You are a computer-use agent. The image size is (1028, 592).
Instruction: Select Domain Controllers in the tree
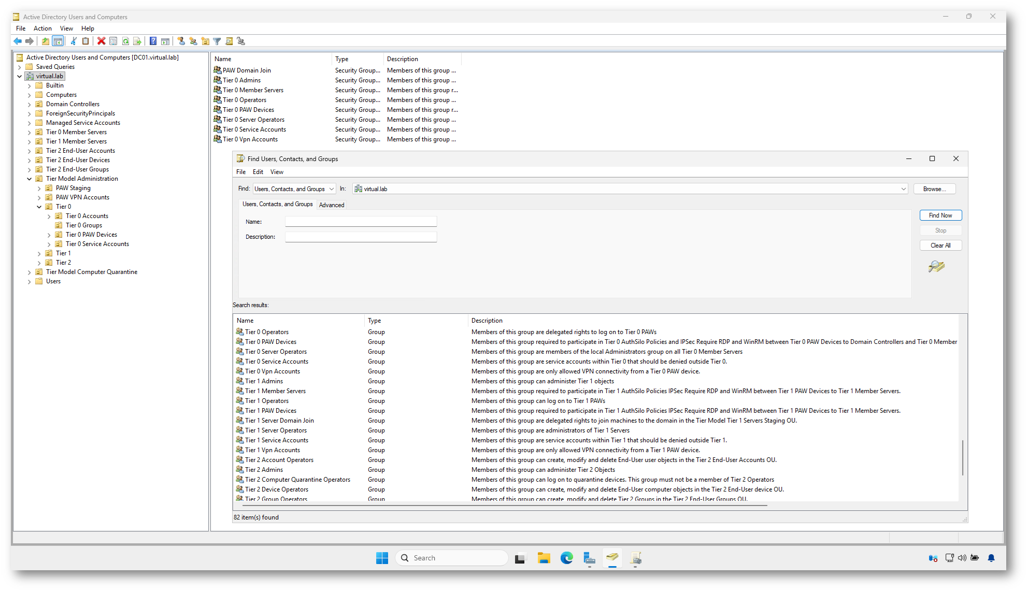(x=73, y=104)
